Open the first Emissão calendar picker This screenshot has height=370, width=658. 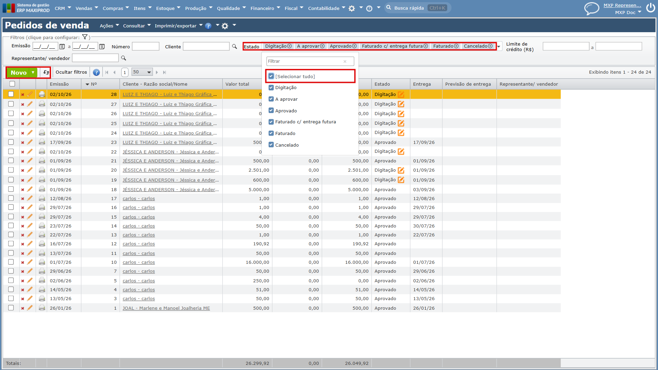coord(62,47)
